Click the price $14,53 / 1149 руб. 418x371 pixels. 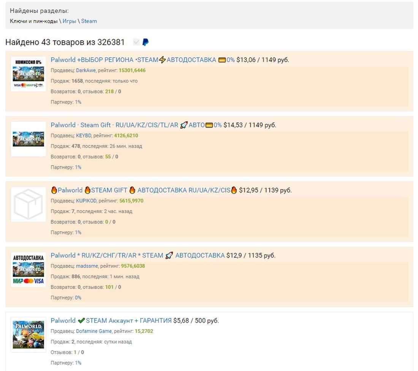(250, 125)
